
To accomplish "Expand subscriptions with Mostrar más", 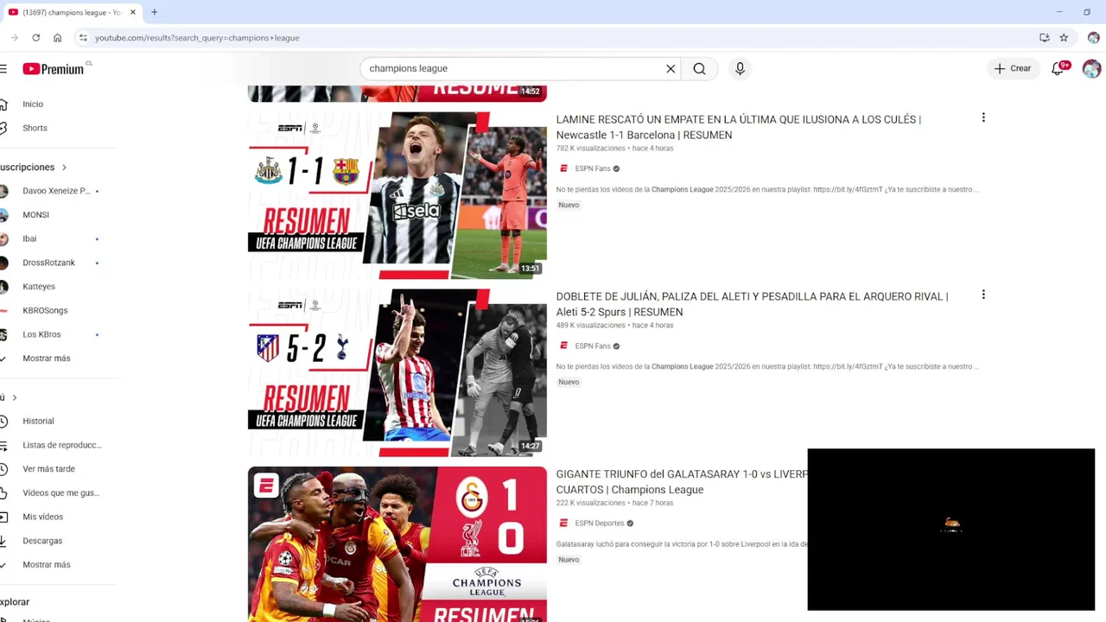I will (x=47, y=359).
